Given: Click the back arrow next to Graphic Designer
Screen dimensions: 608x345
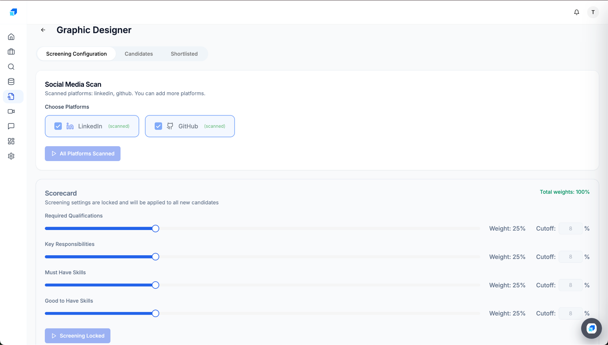Looking at the screenshot, I should tap(43, 30).
